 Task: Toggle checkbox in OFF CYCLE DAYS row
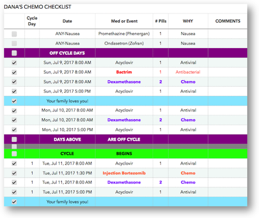14,53
